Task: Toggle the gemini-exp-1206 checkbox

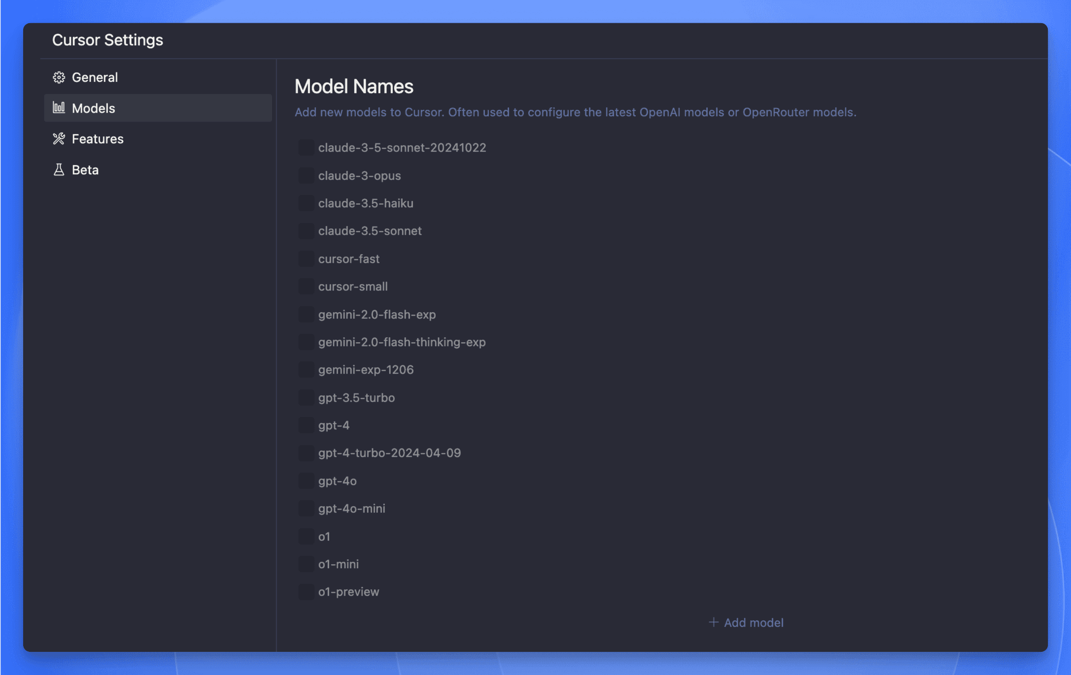Action: [x=306, y=369]
